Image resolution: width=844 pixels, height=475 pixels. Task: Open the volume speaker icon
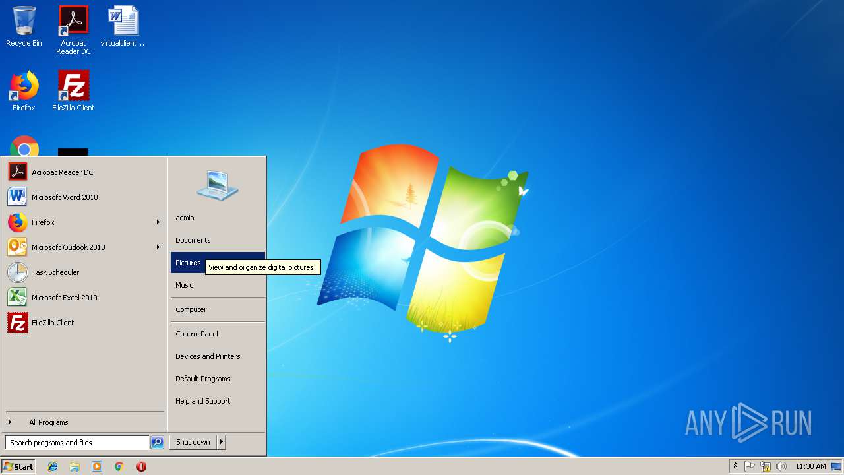781,466
